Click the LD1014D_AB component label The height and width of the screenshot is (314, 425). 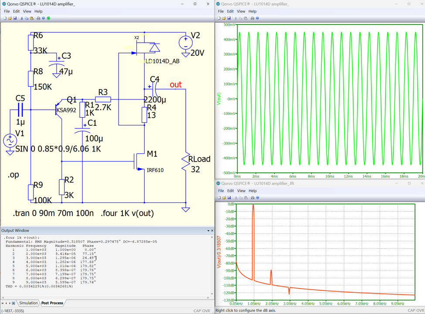tap(162, 61)
